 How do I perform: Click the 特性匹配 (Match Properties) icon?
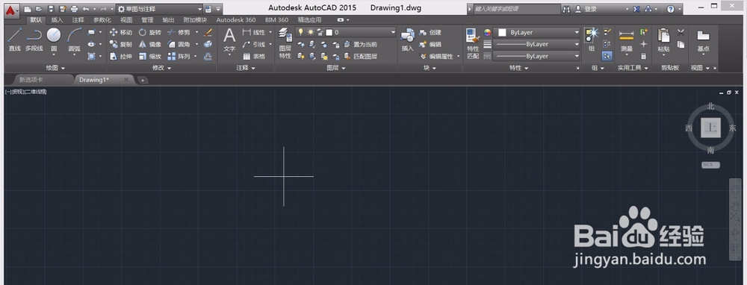(473, 44)
